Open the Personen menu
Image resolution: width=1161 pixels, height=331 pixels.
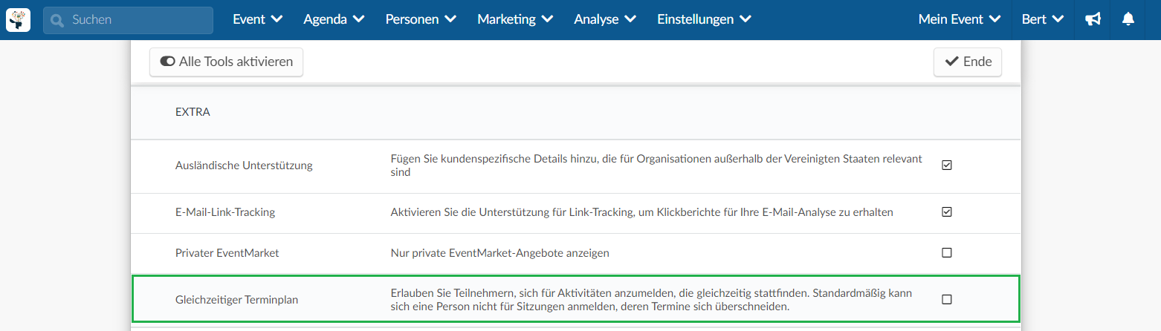tap(421, 19)
